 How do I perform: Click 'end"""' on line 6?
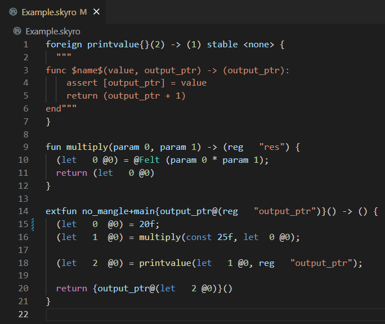[x=61, y=108]
